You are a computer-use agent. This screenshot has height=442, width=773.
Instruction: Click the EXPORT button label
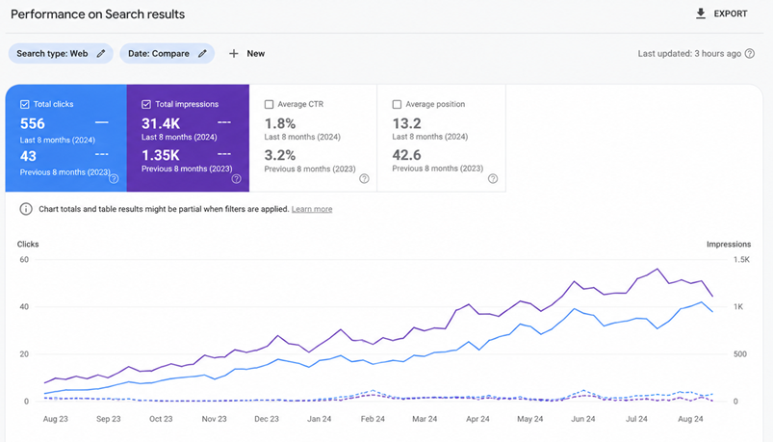pos(731,13)
